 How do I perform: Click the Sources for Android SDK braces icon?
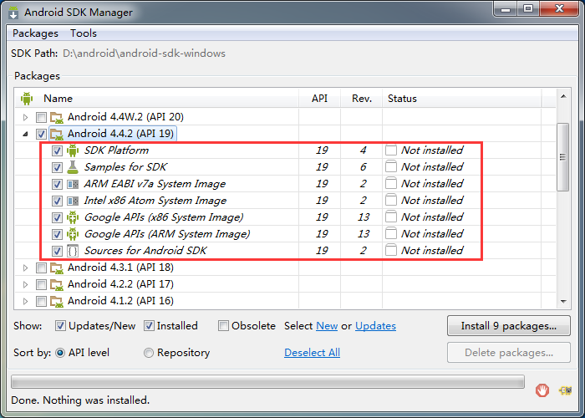pos(73,251)
